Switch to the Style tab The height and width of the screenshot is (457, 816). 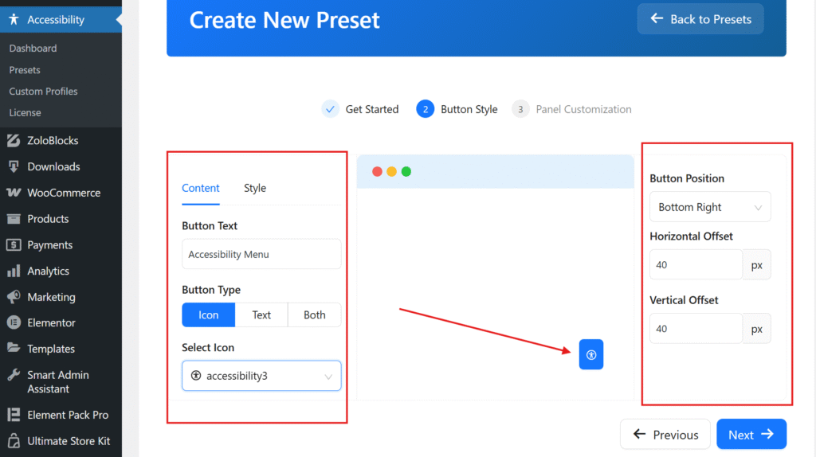(x=255, y=189)
